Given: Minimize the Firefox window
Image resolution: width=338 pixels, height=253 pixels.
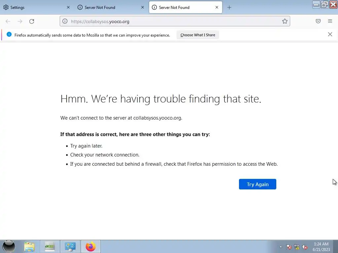Looking at the screenshot, I should click(x=316, y=5).
